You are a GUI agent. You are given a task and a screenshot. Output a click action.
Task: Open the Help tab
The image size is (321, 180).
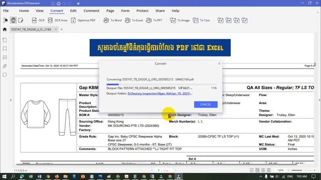tap(176, 10)
